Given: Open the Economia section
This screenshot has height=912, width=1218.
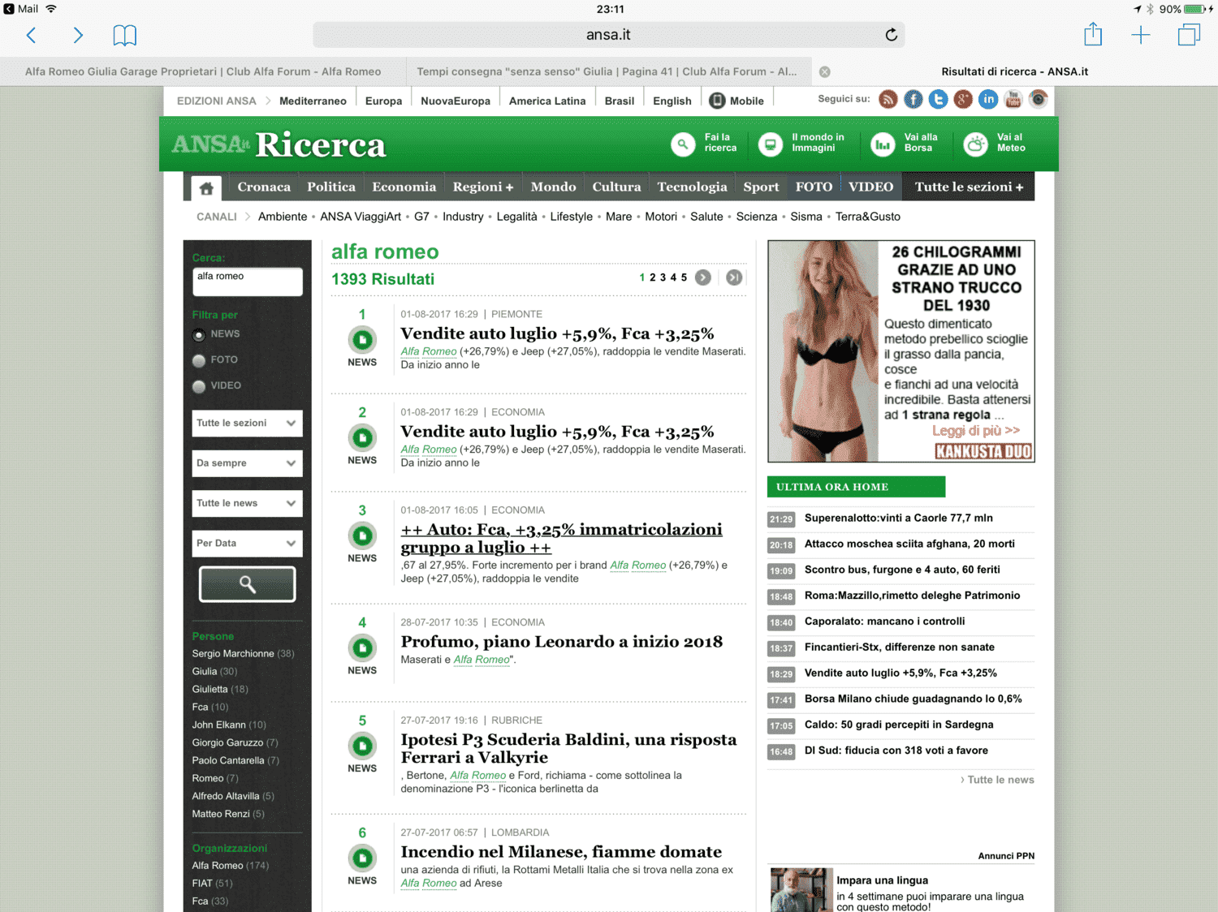Looking at the screenshot, I should (404, 187).
